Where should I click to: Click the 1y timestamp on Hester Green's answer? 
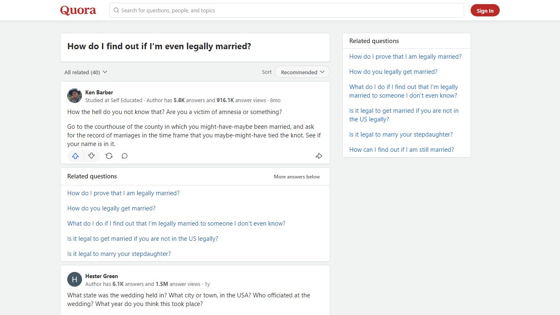pyautogui.click(x=207, y=284)
